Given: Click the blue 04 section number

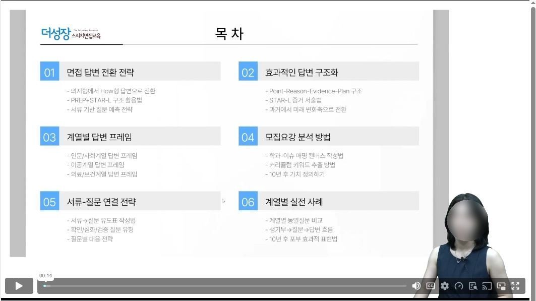Looking at the screenshot, I should point(248,136).
